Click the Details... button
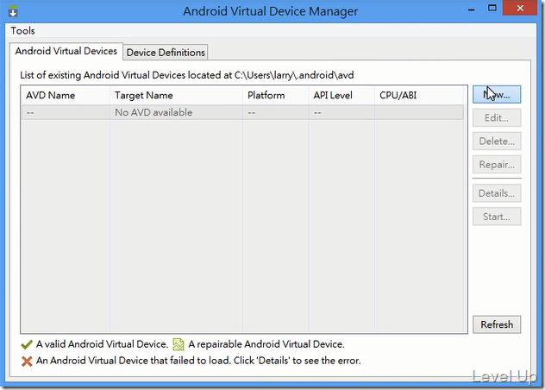The height and width of the screenshot is (390, 545). click(497, 193)
